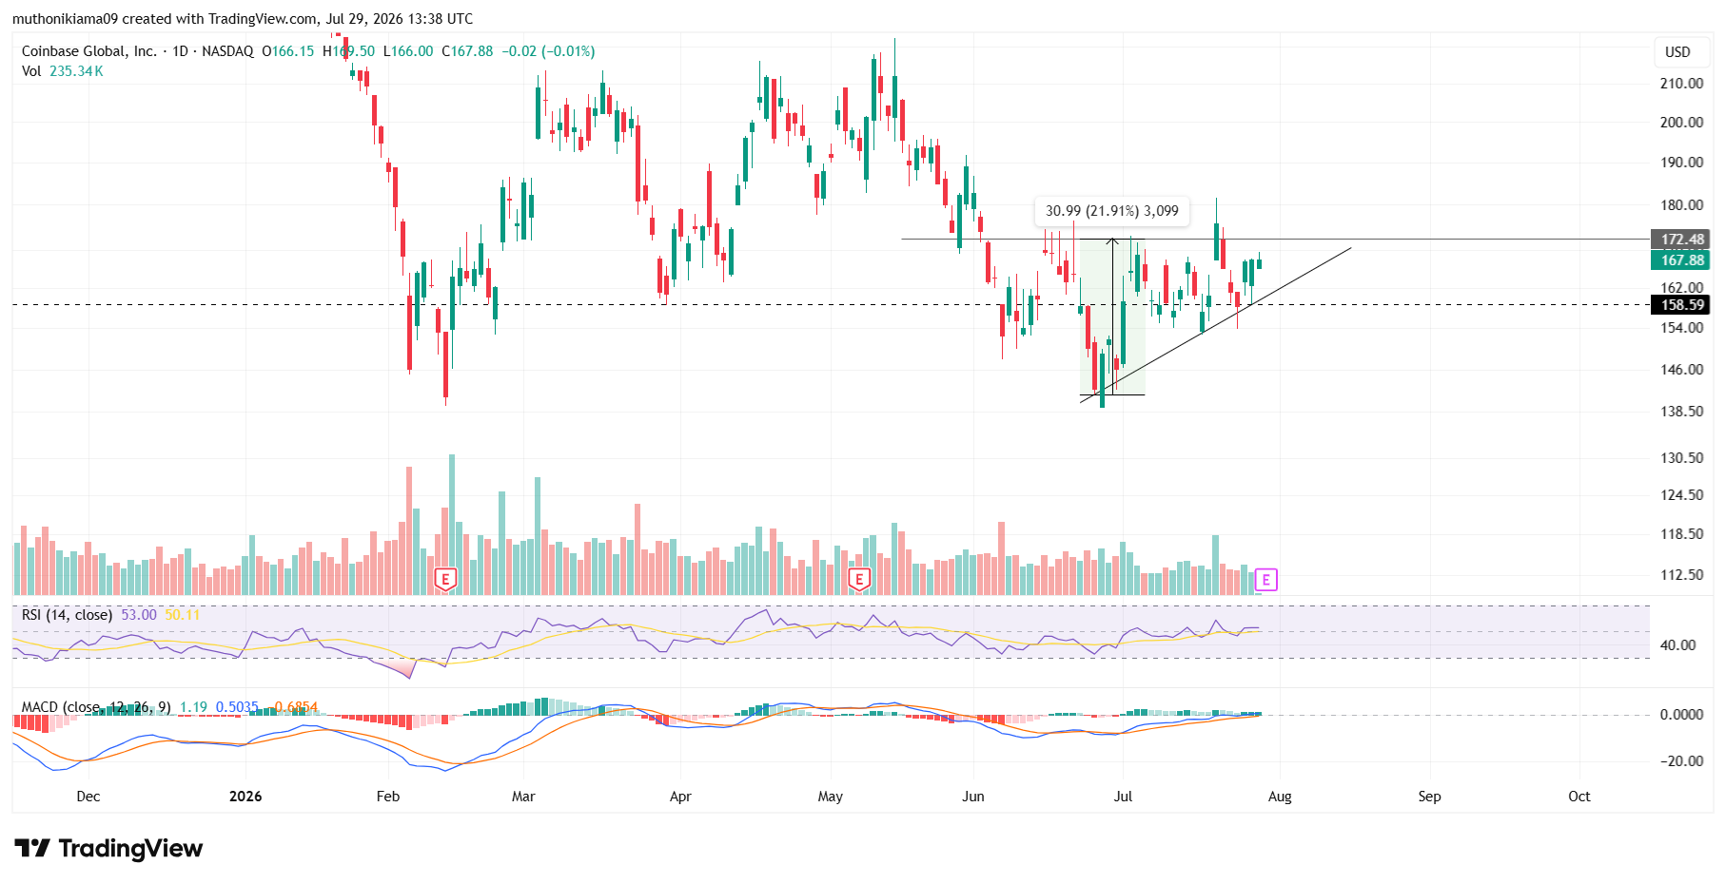The width and height of the screenshot is (1726, 884).
Task: Click the Aug time axis label
Action: [1280, 797]
